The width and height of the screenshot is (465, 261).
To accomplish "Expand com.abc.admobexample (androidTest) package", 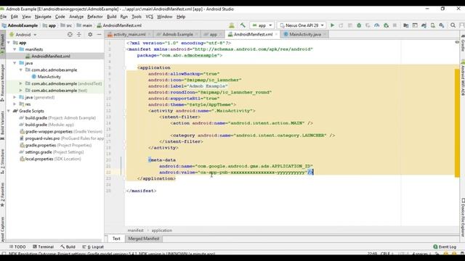I will coord(21,83).
